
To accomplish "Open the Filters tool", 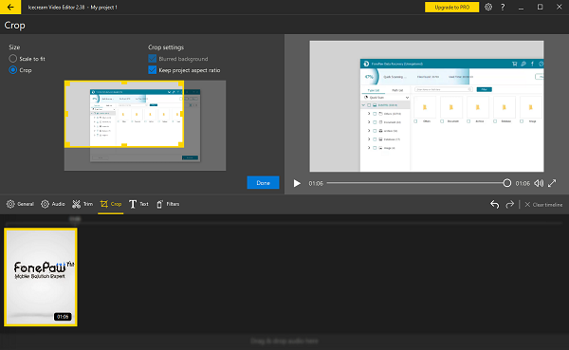I will click(x=168, y=204).
